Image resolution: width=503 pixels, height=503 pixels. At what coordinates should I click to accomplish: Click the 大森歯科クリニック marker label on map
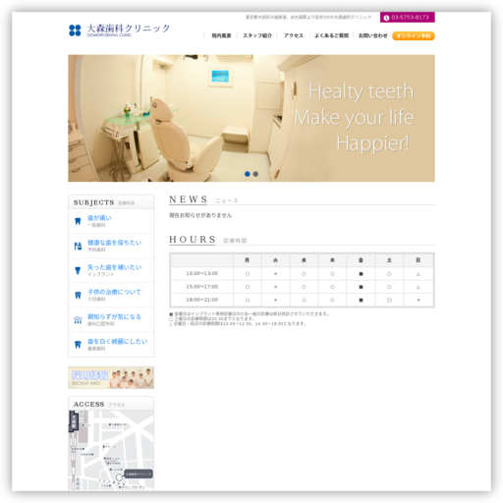139,474
